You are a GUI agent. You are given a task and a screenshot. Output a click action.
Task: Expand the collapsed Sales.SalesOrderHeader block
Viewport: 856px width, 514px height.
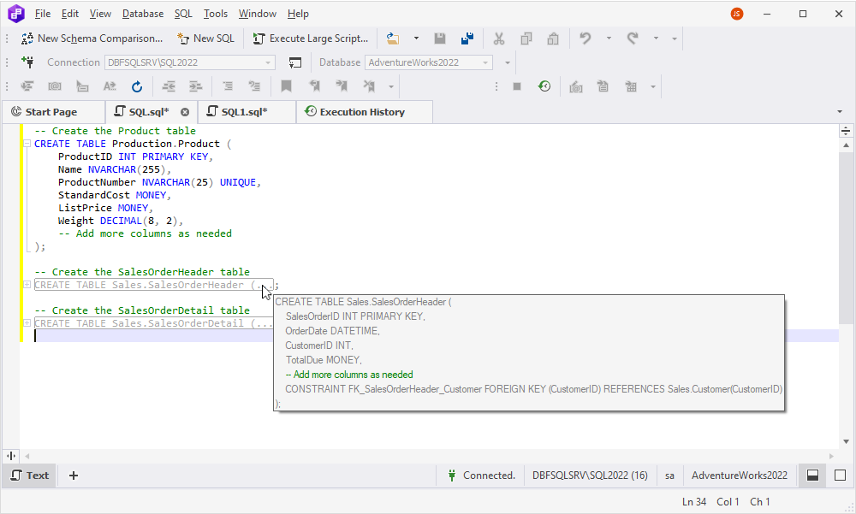(x=27, y=285)
